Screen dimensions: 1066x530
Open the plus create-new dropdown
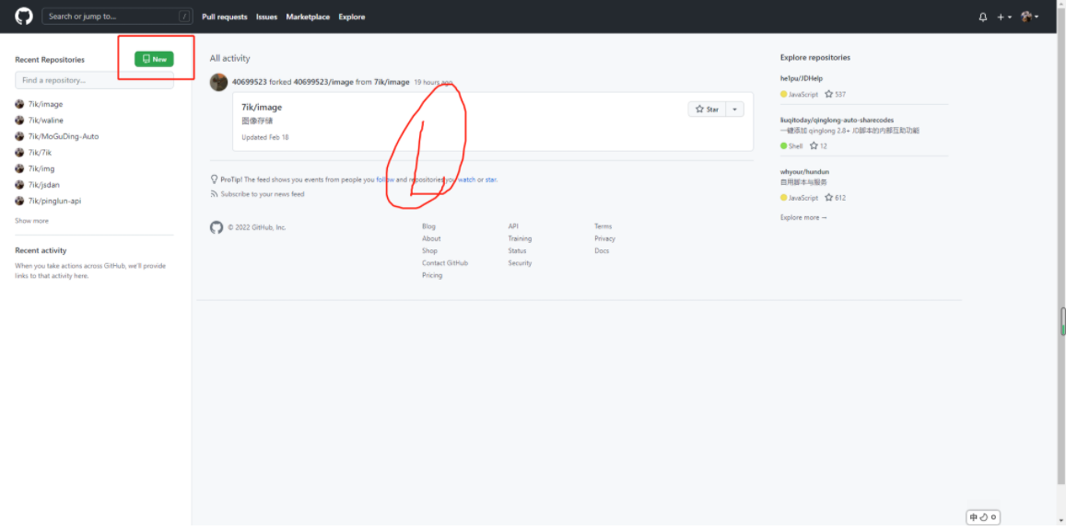tap(1003, 17)
